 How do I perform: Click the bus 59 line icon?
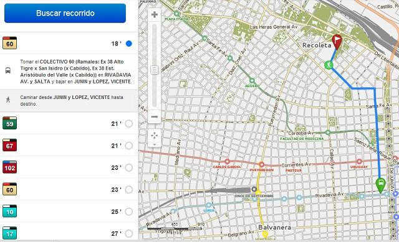point(10,123)
